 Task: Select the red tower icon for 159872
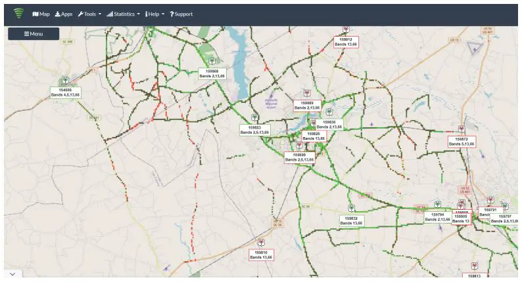pyautogui.click(x=462, y=129)
